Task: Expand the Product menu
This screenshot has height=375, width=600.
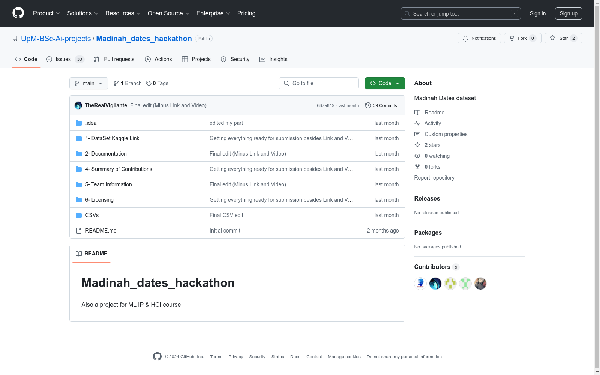Action: tap(46, 13)
